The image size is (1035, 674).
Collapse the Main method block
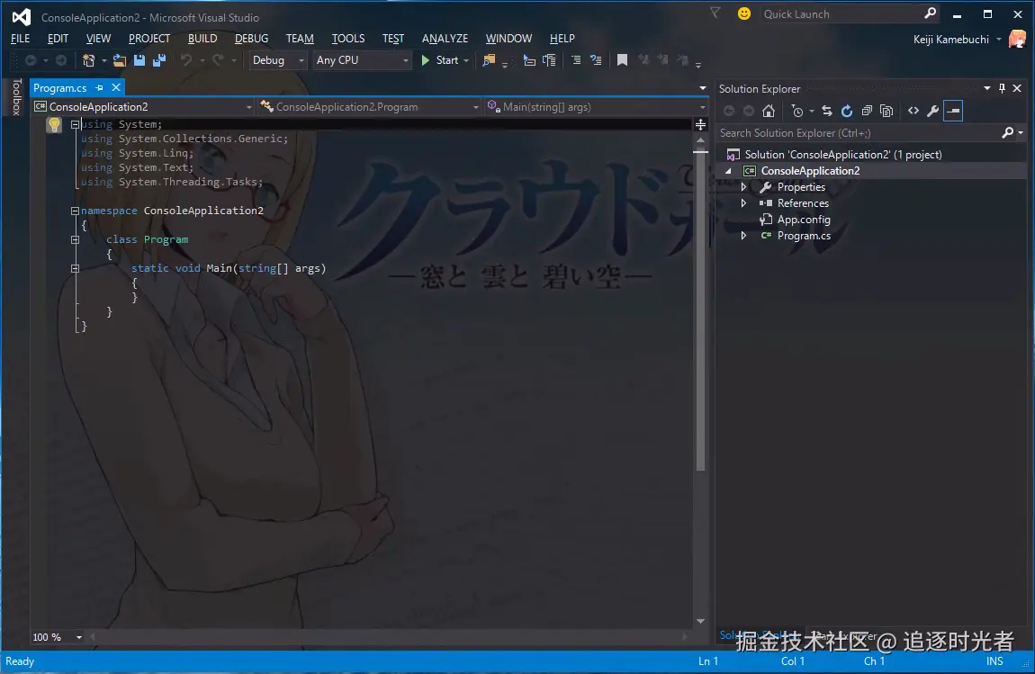coord(75,269)
